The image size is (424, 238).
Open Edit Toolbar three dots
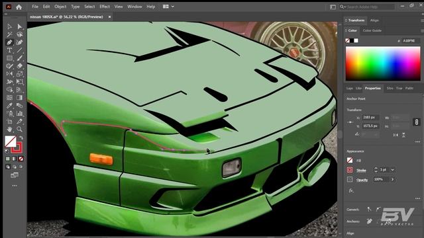pyautogui.click(x=15, y=186)
